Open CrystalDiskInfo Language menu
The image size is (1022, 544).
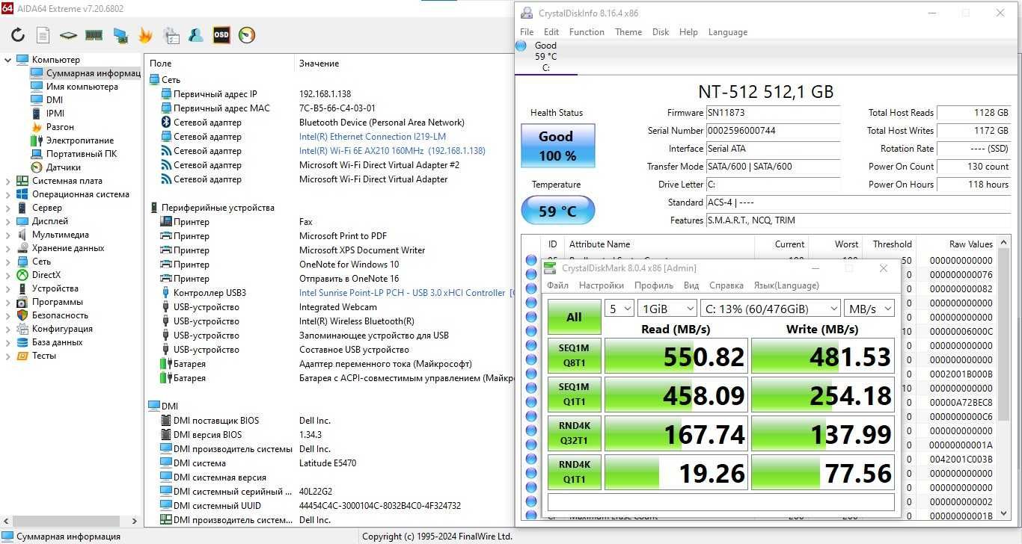click(727, 32)
